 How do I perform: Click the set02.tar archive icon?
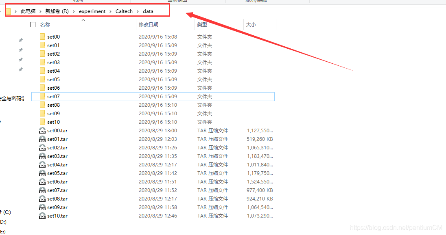coord(42,148)
